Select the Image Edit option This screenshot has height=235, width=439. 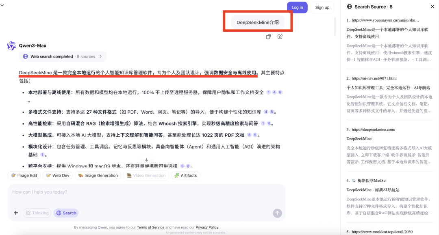pyautogui.click(x=24, y=175)
